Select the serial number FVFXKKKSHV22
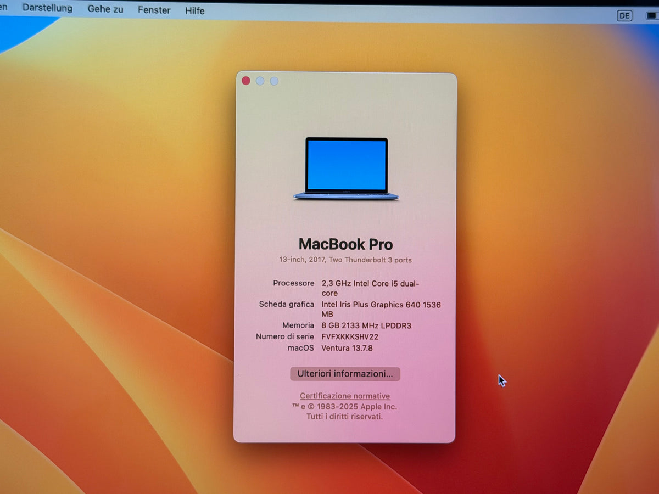The image size is (659, 494). [x=350, y=337]
